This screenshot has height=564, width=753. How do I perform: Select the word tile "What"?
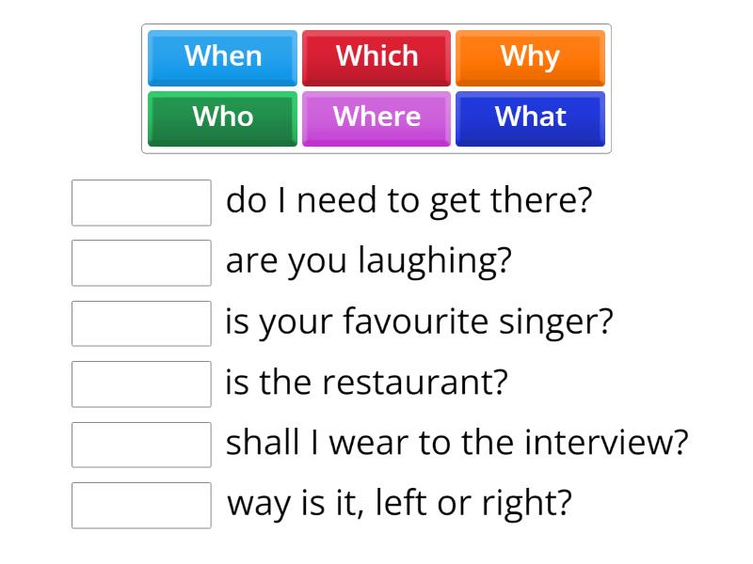[x=531, y=117]
